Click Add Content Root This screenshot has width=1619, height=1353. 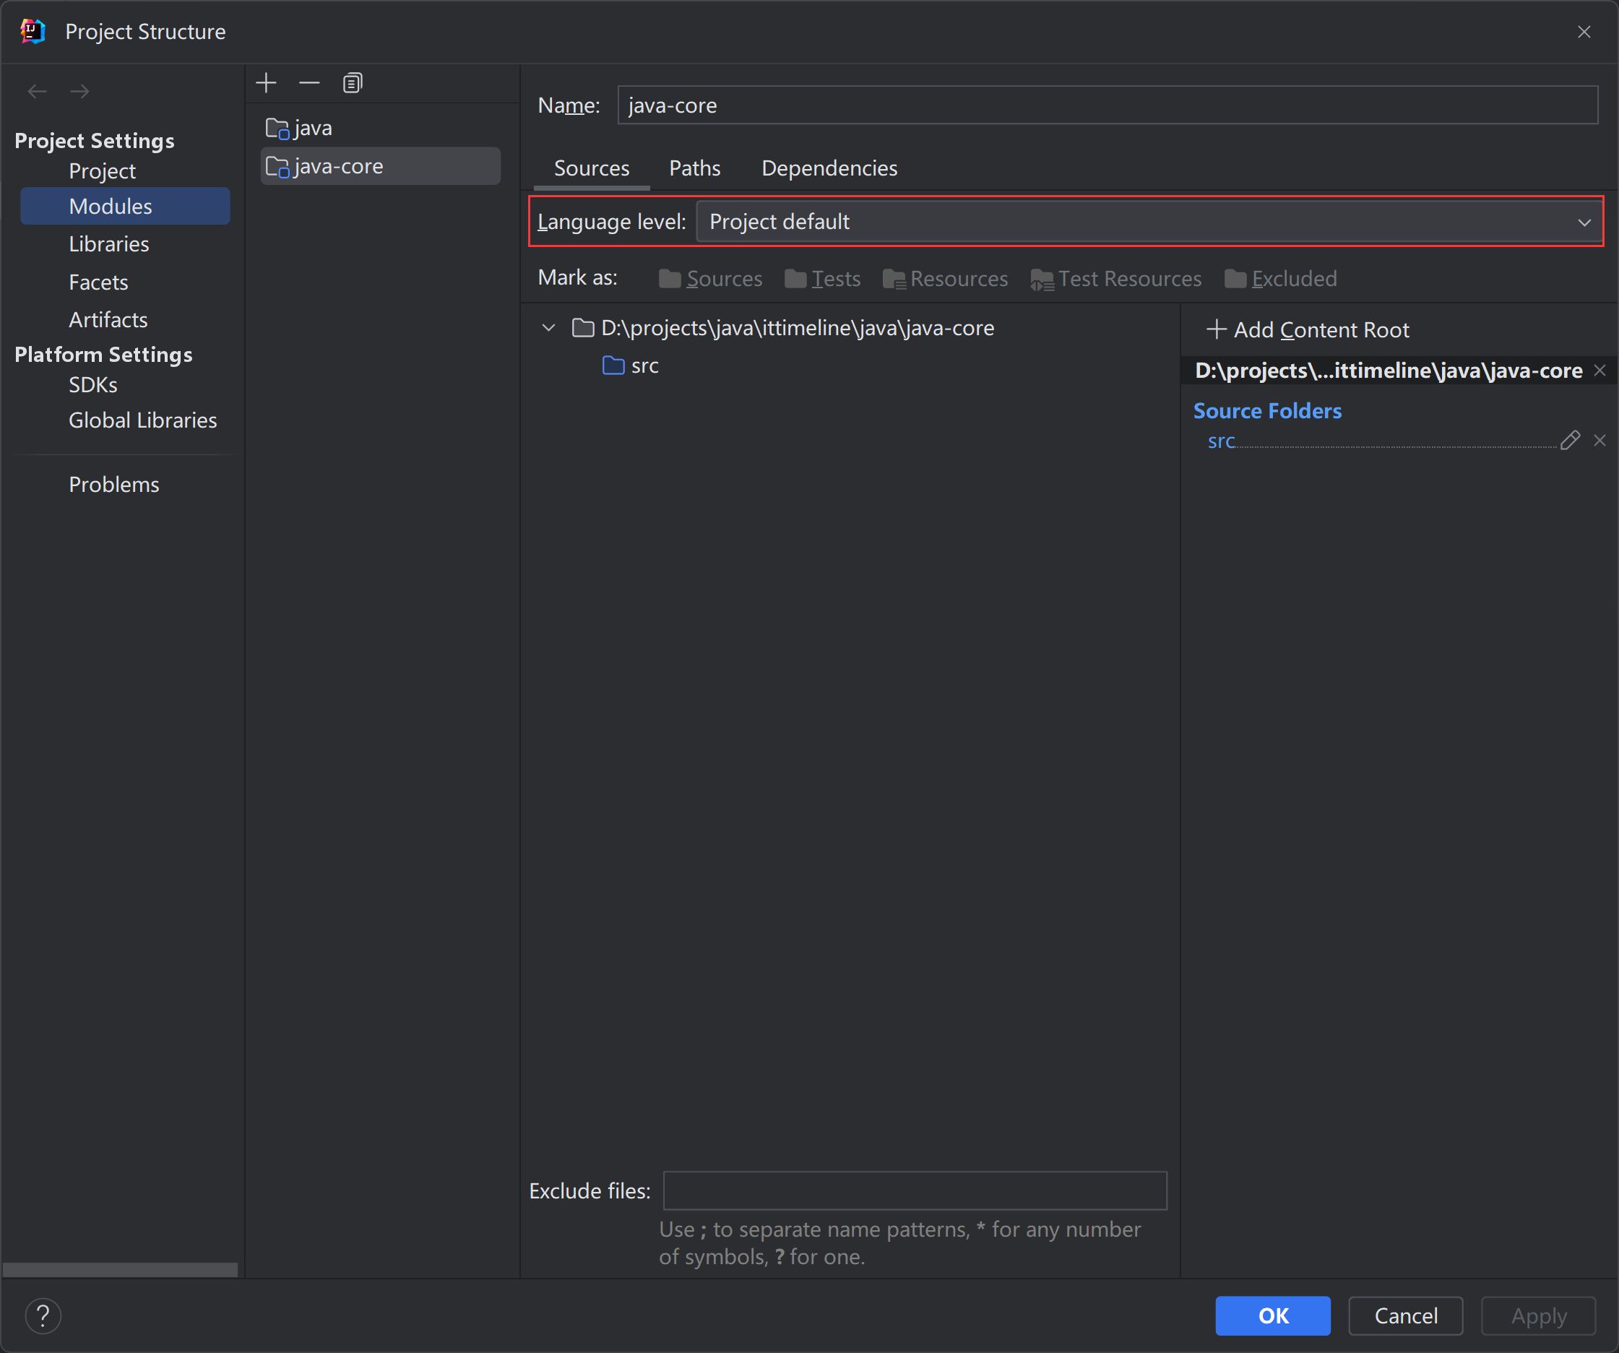[1308, 329]
